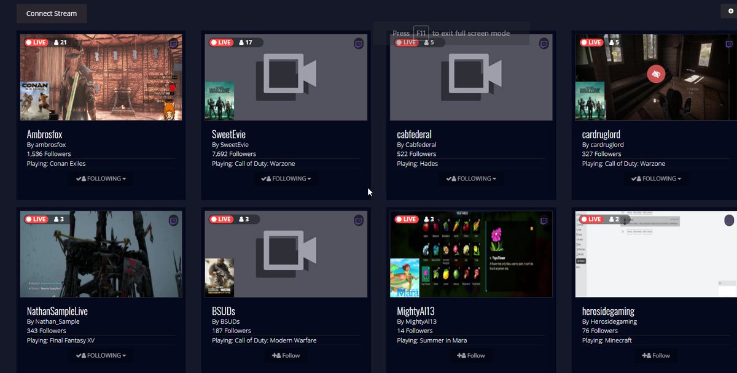Click Modern Warfare cover art on BSUDs stream
Screen dimensions: 737x373
pyautogui.click(x=219, y=278)
